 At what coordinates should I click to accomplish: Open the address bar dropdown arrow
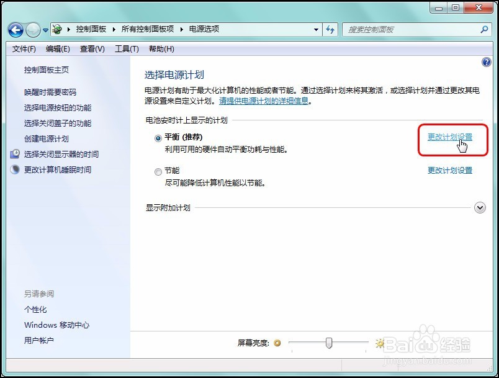[315, 29]
